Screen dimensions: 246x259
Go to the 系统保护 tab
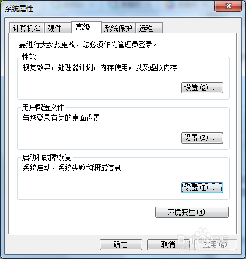118,28
